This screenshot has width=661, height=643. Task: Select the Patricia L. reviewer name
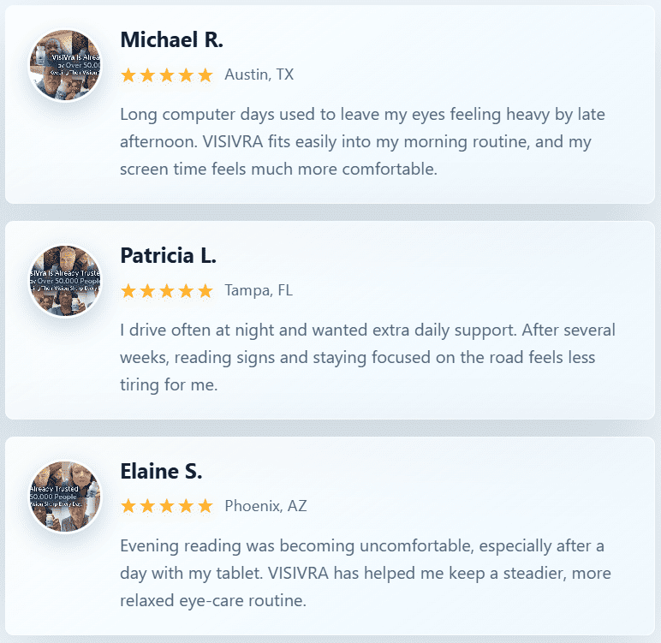click(x=168, y=255)
